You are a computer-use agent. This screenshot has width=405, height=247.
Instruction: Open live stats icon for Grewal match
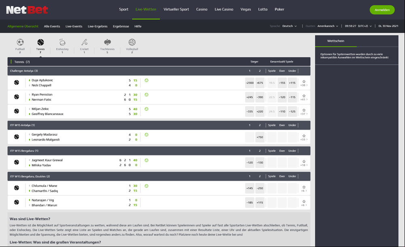click(146, 160)
